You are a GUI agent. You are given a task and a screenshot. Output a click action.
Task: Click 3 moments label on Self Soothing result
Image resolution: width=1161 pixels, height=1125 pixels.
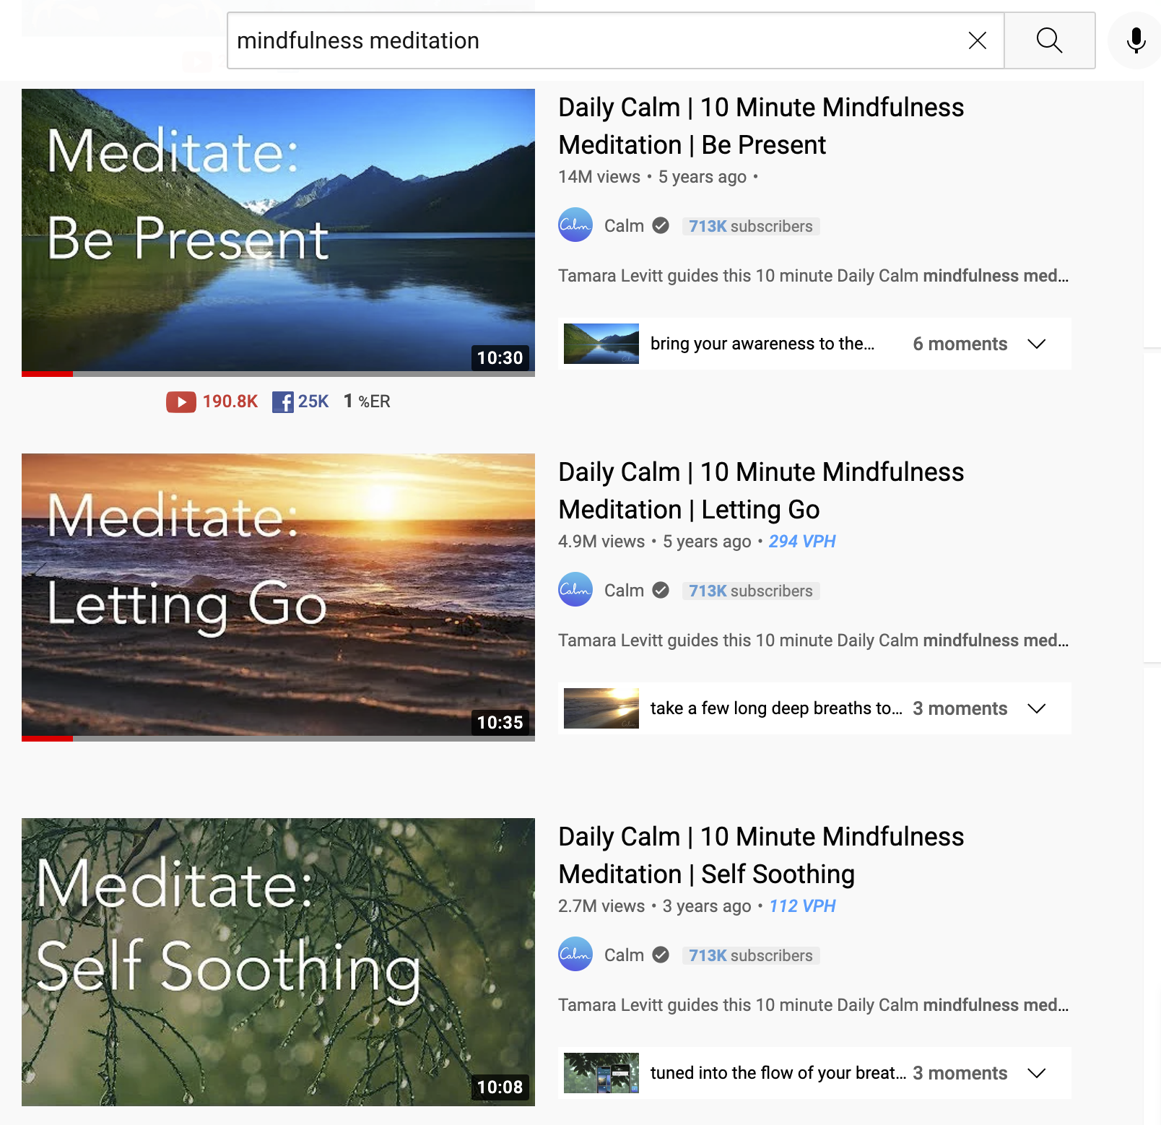pyautogui.click(x=960, y=1073)
